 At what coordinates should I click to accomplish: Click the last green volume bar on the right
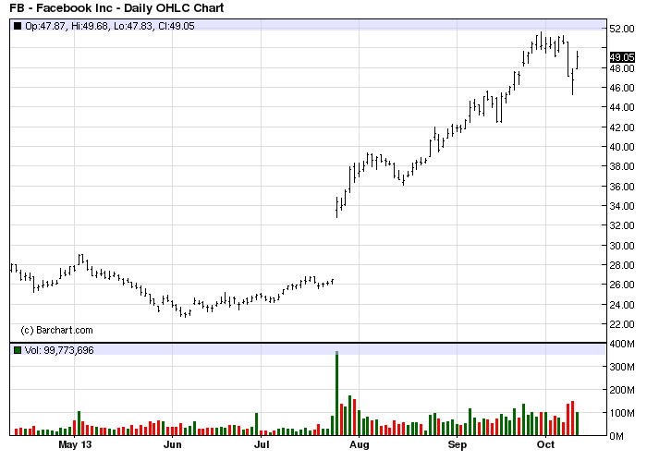tap(577, 423)
